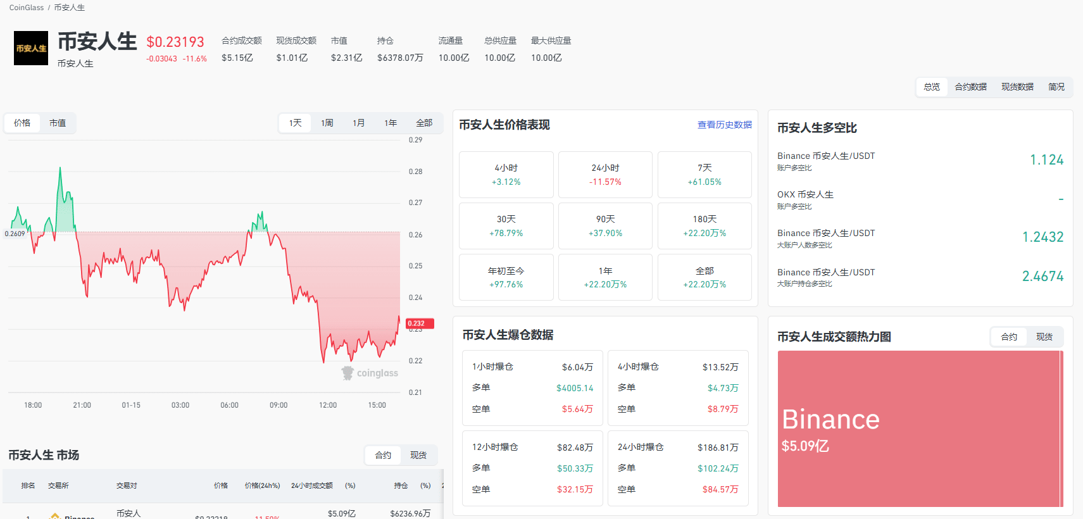The width and height of the screenshot is (1083, 519).
Task: Click the 1.124 long/short ratio value
Action: 1047,160
